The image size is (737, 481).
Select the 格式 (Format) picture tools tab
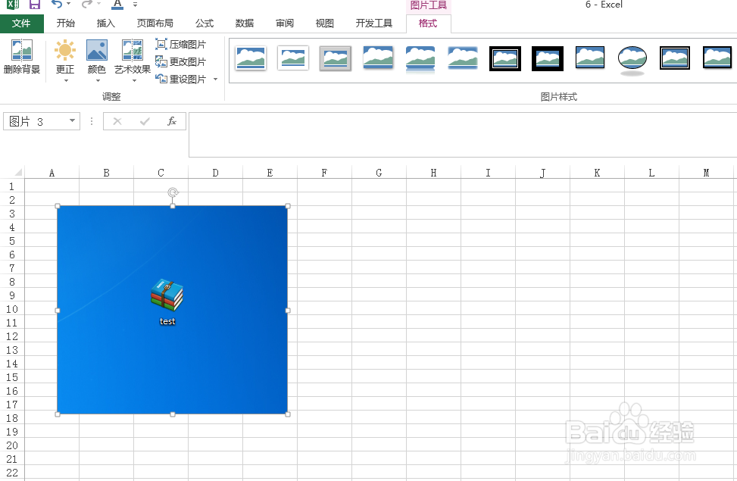point(428,23)
